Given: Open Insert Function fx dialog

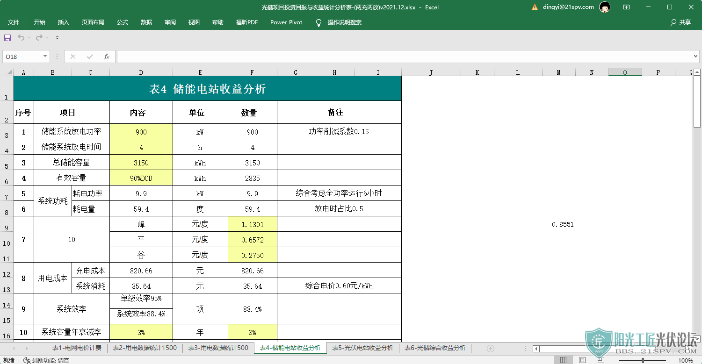Looking at the screenshot, I should pyautogui.click(x=107, y=57).
